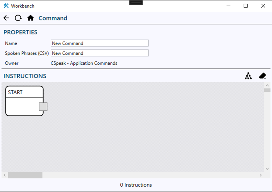Go to Home via the house icon

click(31, 18)
